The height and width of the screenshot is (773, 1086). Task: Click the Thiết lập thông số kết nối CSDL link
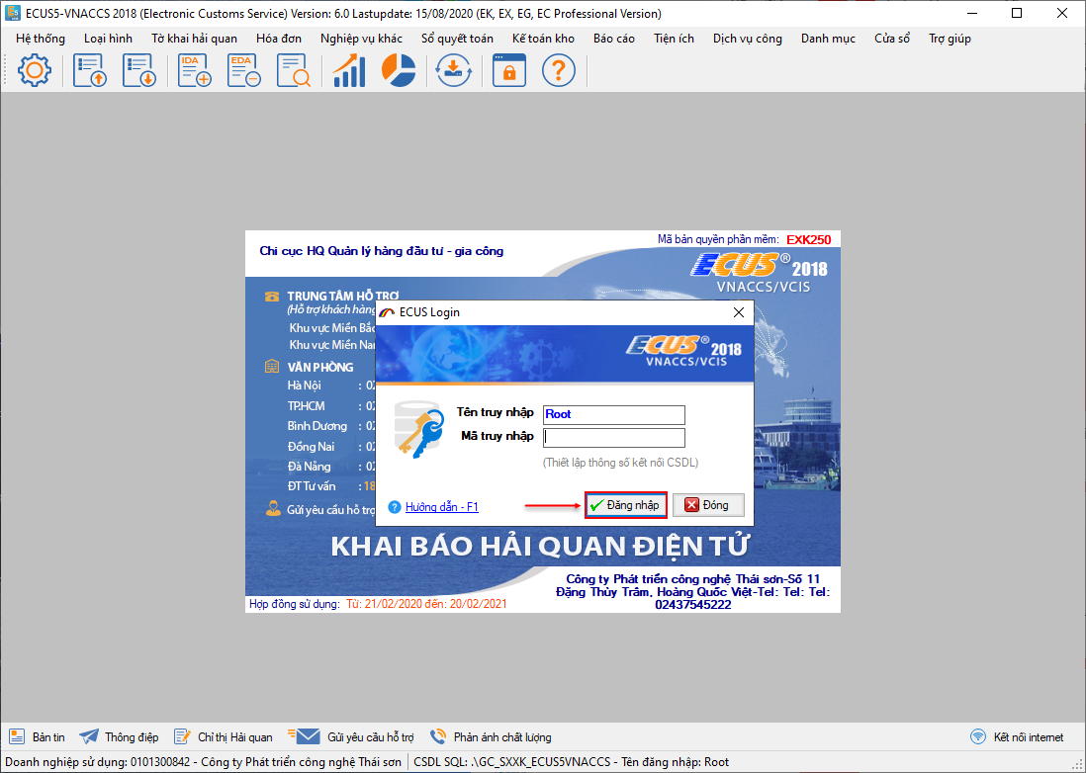pyautogui.click(x=620, y=463)
